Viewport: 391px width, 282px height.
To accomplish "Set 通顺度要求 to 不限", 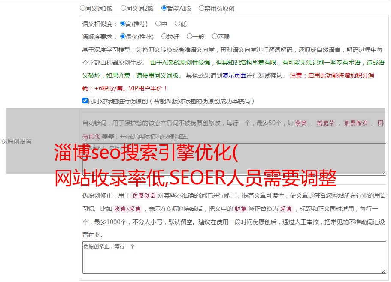I will pos(215,36).
